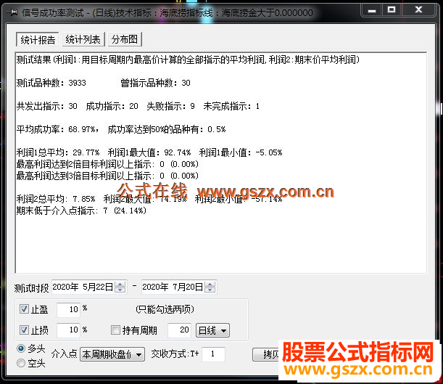The image size is (443, 384).
Task: Click the 拷贝 button
Action: point(265,354)
